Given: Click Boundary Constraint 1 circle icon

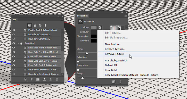Looking at the screenshot, I should pos(25,35).
